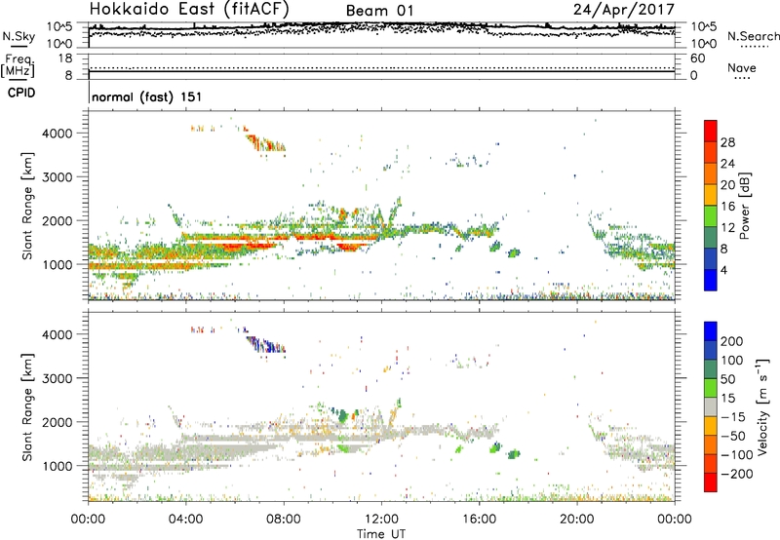The height and width of the screenshot is (540, 780).
Task: Click the date '24/Apr/2017'
Action: point(624,10)
